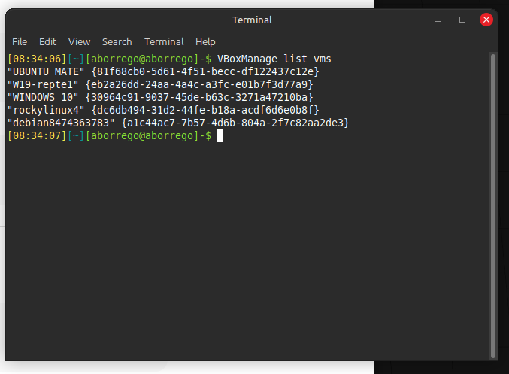Open the File menu

(20, 41)
